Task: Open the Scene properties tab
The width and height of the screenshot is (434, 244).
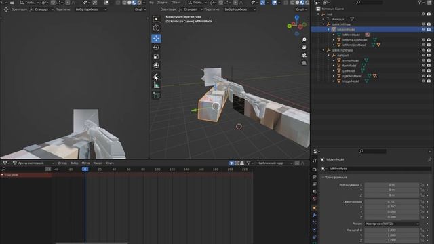Action: pos(315,191)
